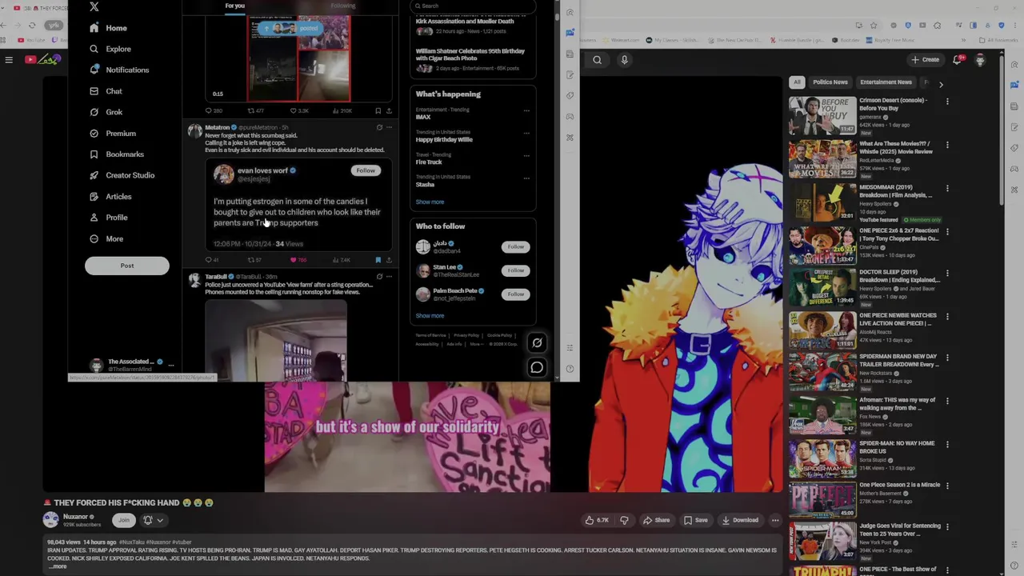Open Articles in the X sidebar
The height and width of the screenshot is (576, 1024).
tap(110, 197)
